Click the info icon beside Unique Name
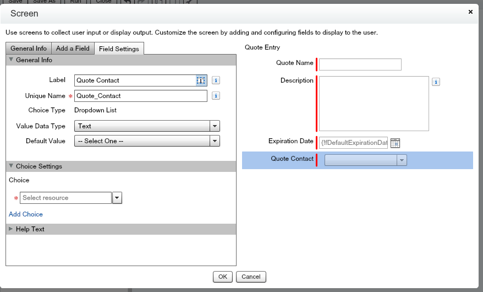The width and height of the screenshot is (483, 292). click(x=216, y=96)
